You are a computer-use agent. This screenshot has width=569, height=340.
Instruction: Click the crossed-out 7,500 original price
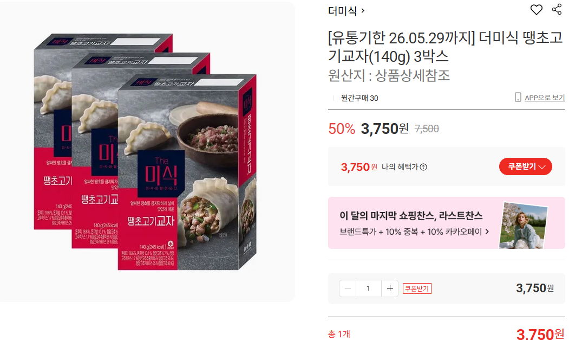coord(427,129)
